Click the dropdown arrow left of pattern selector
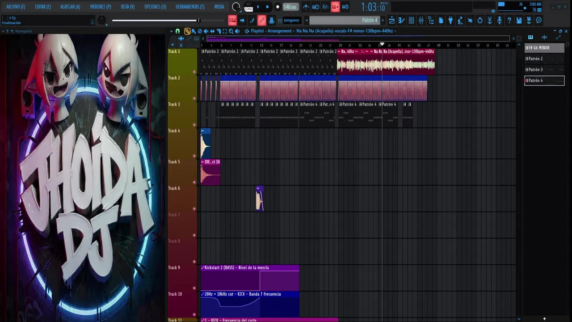This screenshot has width=572, height=322. click(x=306, y=20)
